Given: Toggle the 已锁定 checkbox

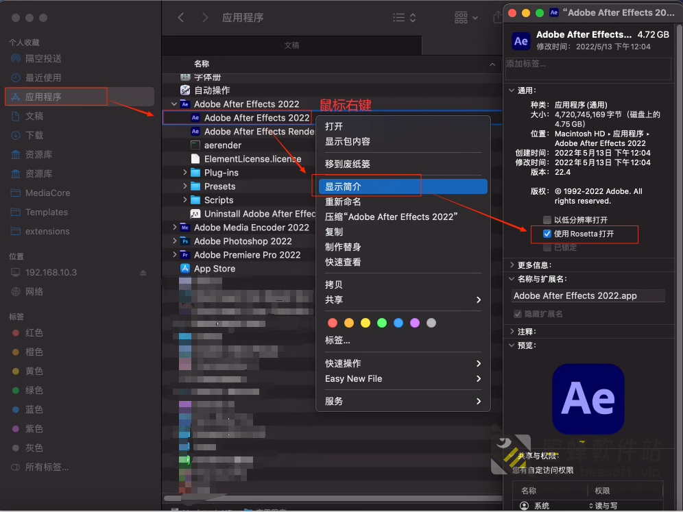Looking at the screenshot, I should pos(547,247).
